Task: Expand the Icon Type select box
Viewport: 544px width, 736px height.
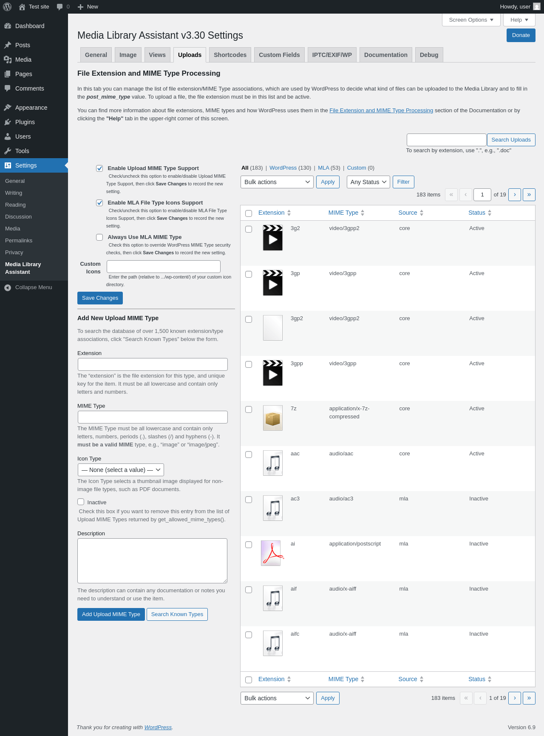Action: [x=121, y=470]
